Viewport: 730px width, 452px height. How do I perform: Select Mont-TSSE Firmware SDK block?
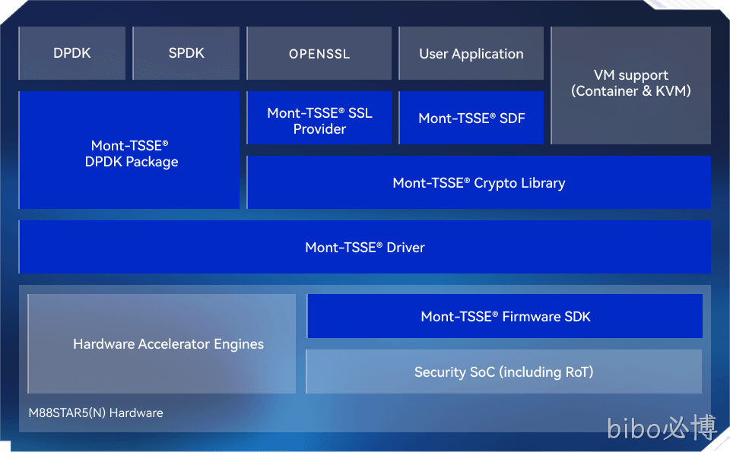pyautogui.click(x=505, y=316)
